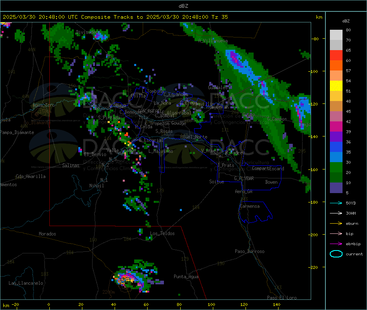
Task: Click the 60 dBZ red legend swatch
Action: [336, 55]
